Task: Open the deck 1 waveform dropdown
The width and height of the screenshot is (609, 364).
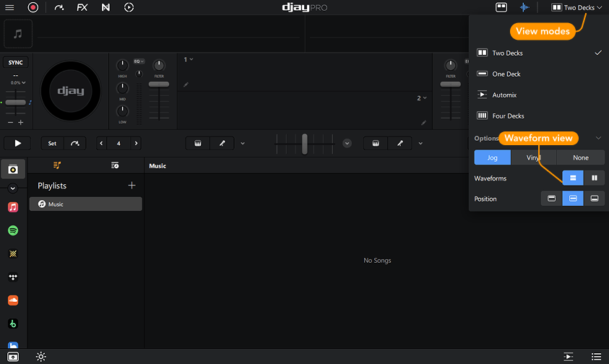Action: (x=189, y=59)
